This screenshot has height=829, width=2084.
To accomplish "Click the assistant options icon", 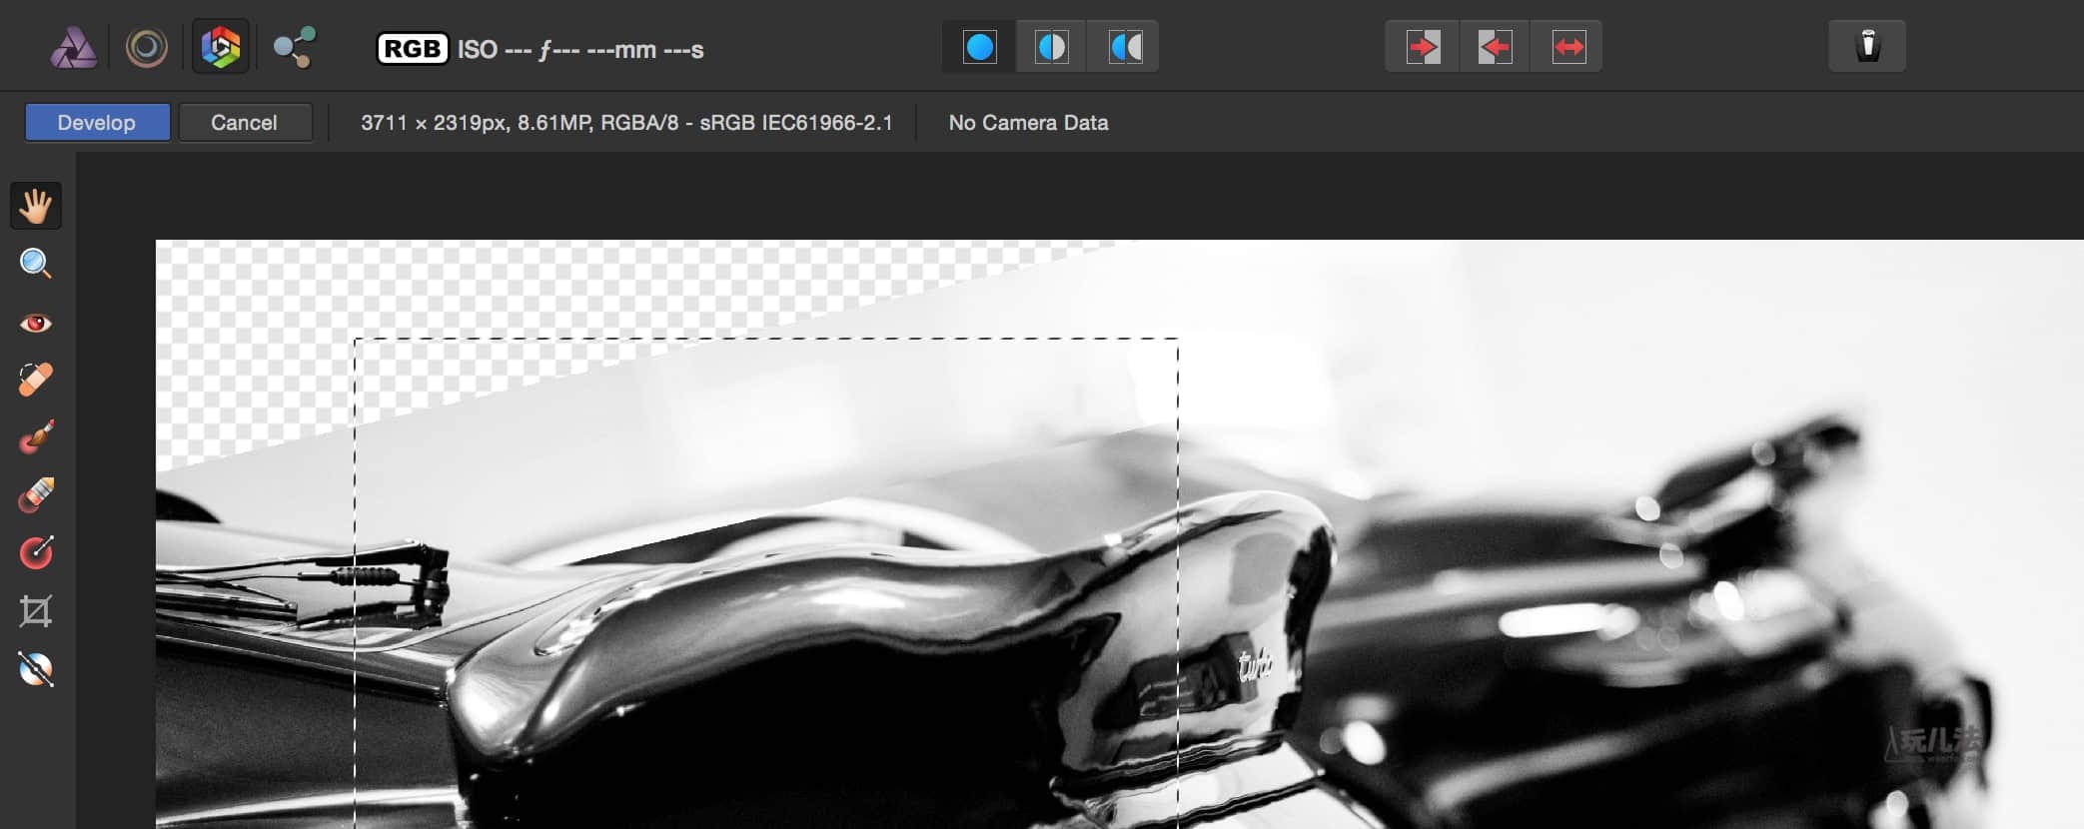I will 1867,47.
